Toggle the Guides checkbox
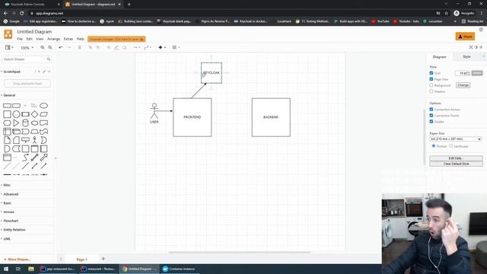The image size is (487, 274). [x=431, y=122]
